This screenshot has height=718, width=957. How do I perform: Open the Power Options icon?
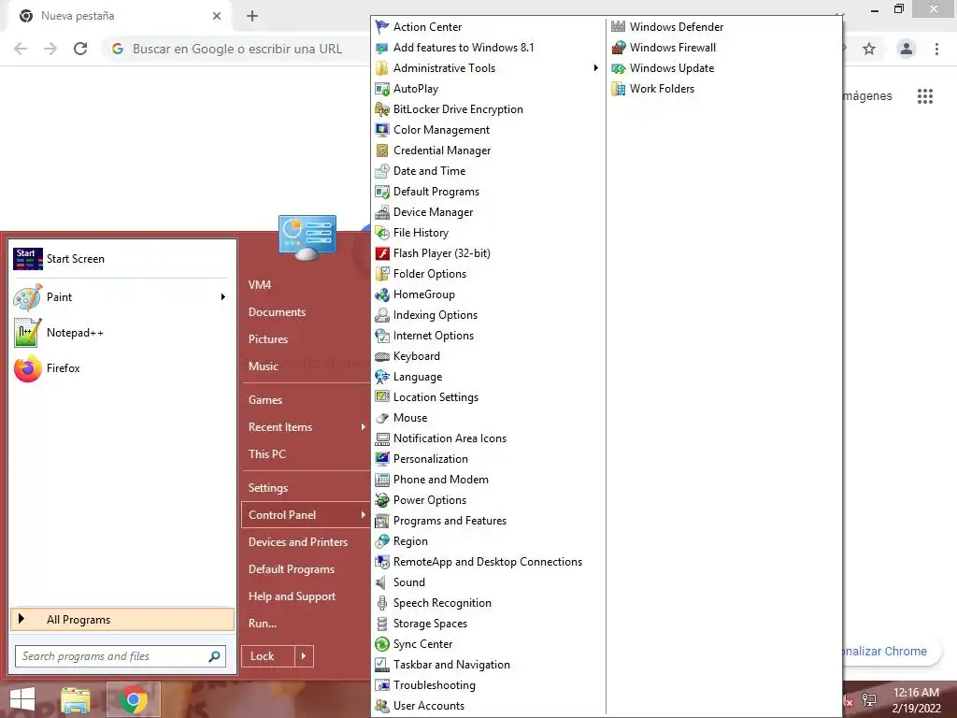pos(382,500)
